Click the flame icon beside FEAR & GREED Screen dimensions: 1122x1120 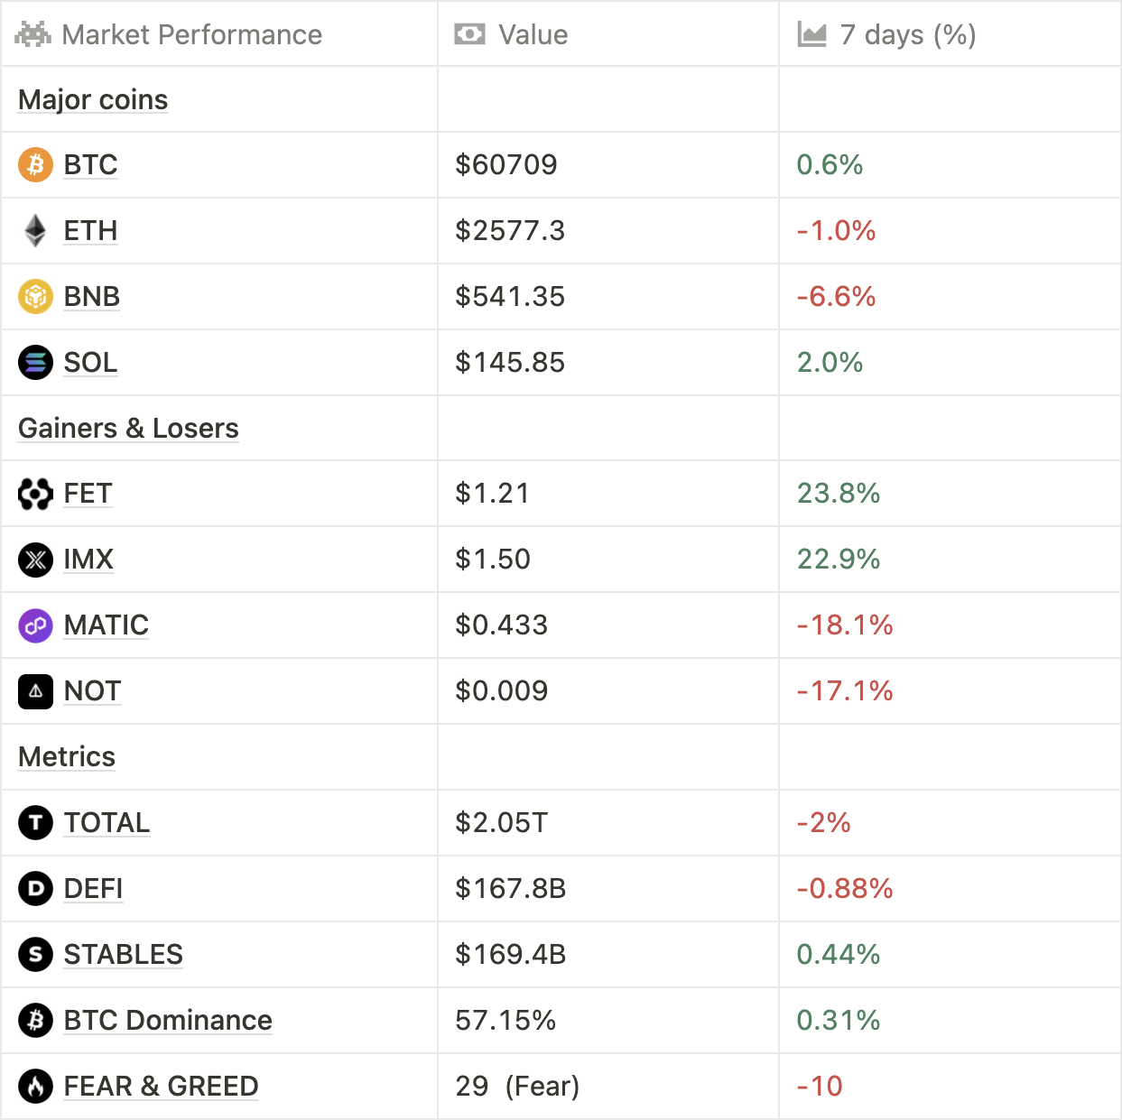(35, 1087)
